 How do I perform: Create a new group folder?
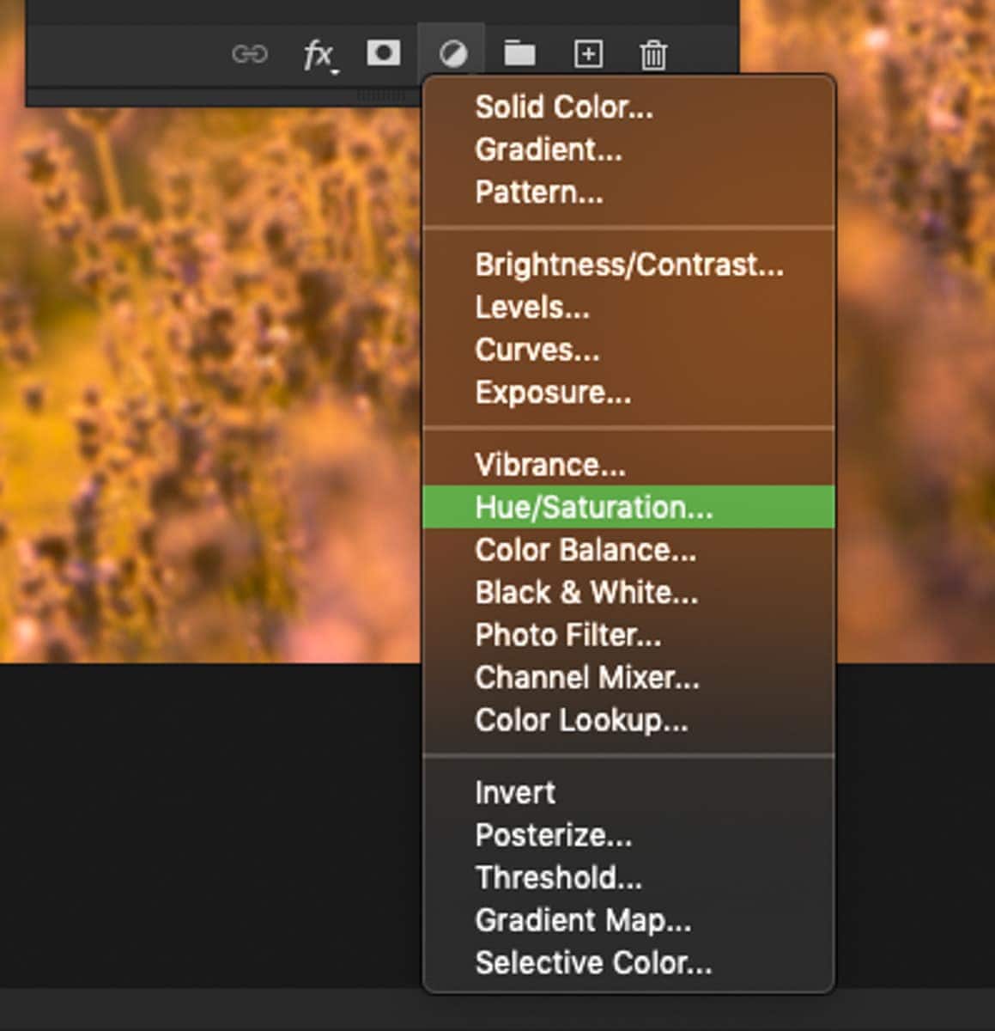coord(519,53)
